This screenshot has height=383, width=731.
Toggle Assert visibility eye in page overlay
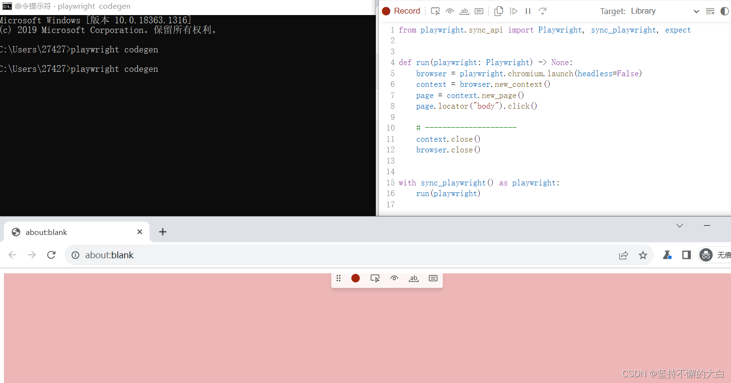394,278
